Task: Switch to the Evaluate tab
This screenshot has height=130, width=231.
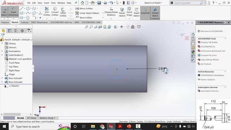Action: click(x=25, y=22)
